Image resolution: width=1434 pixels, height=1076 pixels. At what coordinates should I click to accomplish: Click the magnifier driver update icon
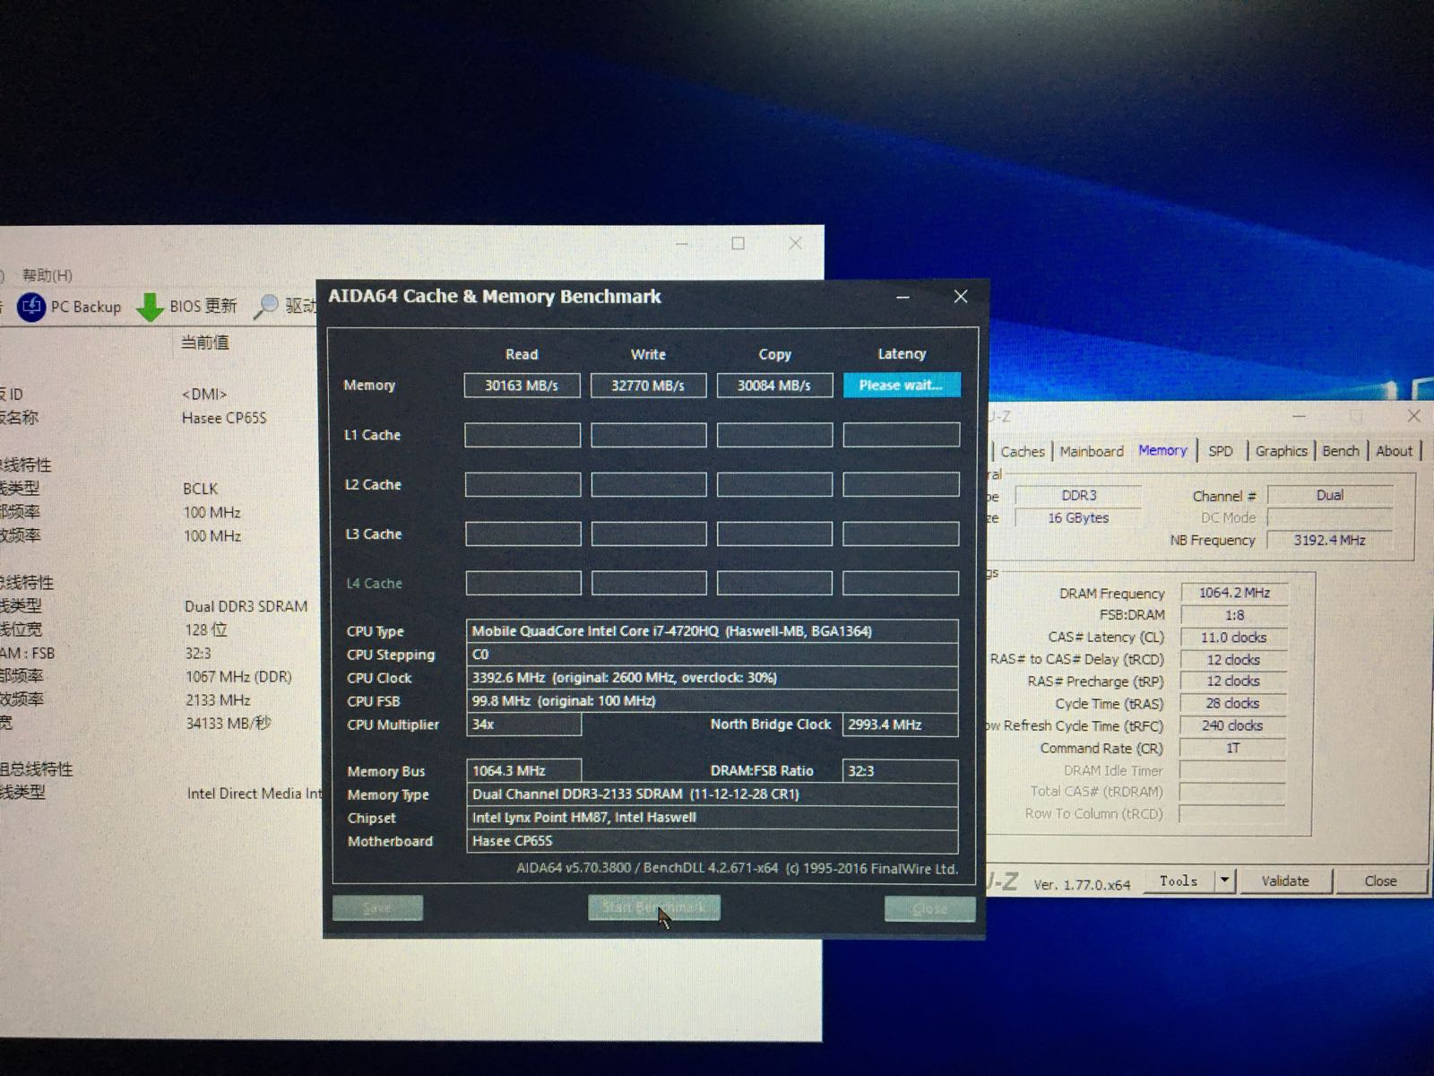click(266, 307)
